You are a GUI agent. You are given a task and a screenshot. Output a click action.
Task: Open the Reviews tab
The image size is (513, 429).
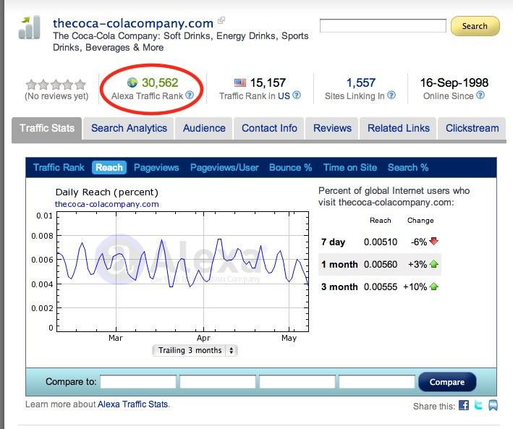click(332, 128)
